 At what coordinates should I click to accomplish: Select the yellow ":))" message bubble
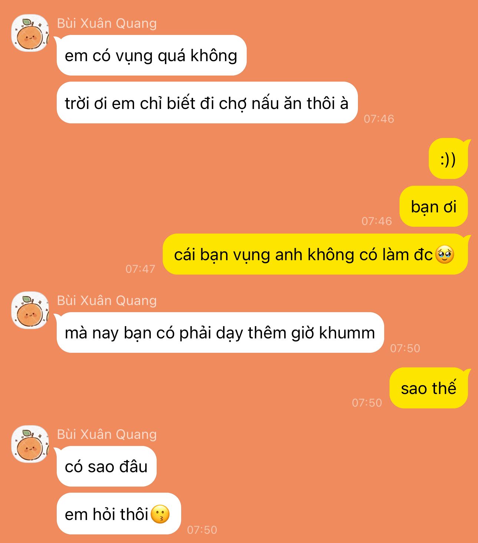(x=449, y=159)
